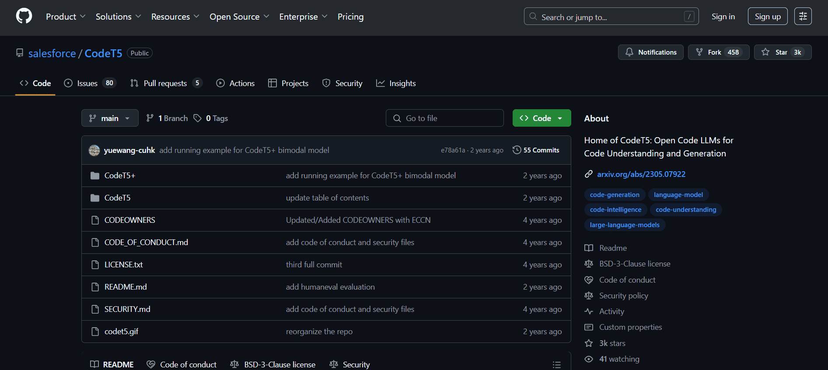Click the 0 Tags icon
This screenshot has height=370, width=828.
point(198,118)
